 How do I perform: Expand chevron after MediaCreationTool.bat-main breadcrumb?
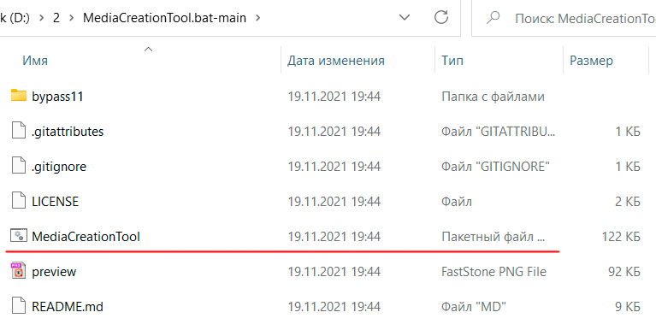(257, 18)
